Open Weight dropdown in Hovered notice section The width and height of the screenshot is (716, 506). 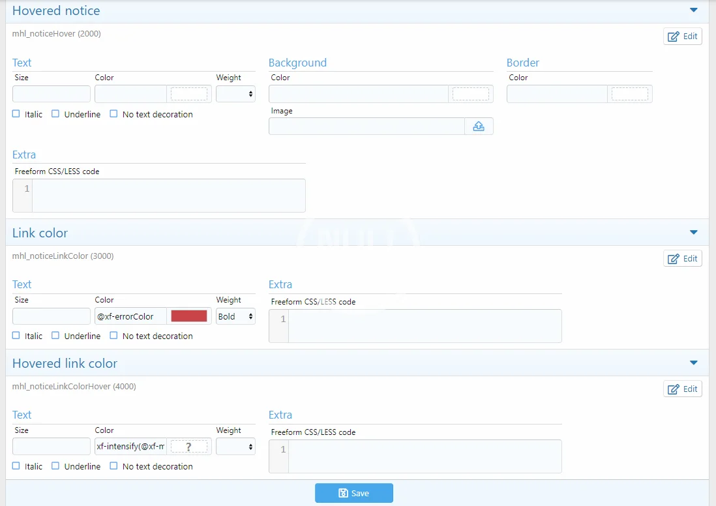click(235, 95)
